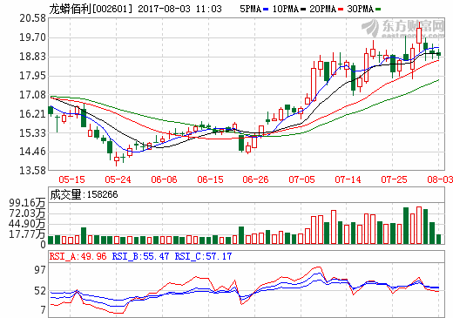Click the RSI_A:49.96 indicator value
453x318 pixels.
(78, 256)
